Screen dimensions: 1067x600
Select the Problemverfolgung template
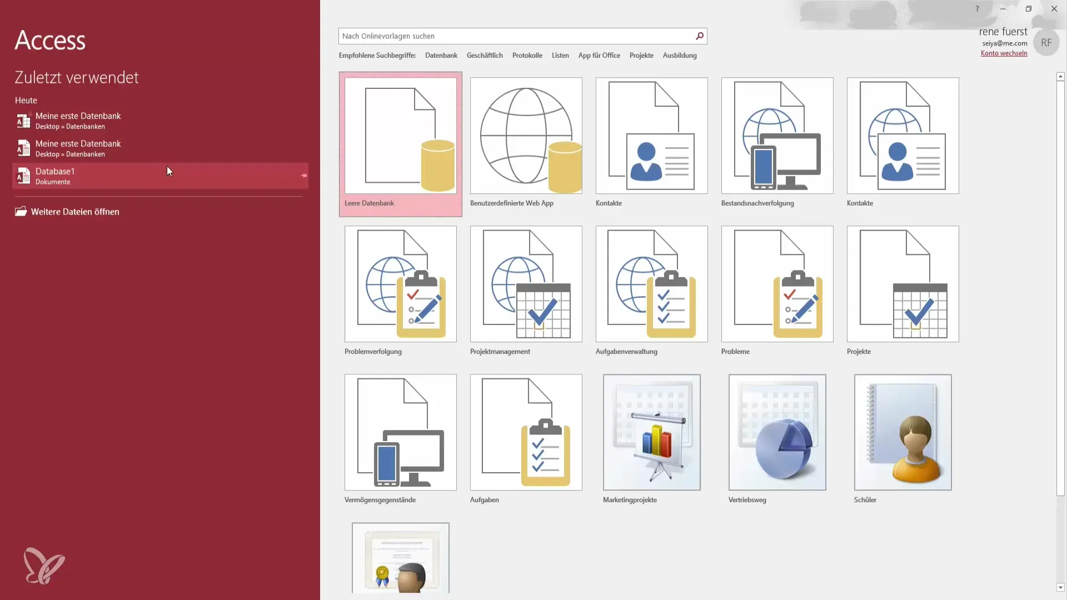(400, 284)
